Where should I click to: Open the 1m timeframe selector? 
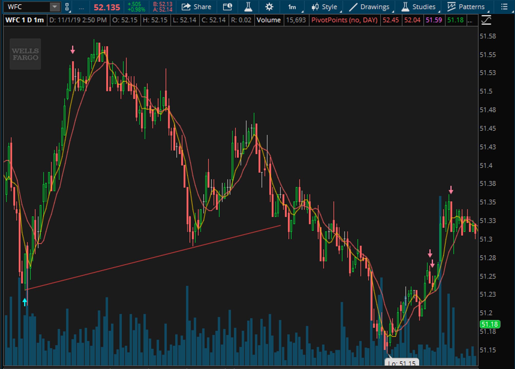(x=293, y=7)
